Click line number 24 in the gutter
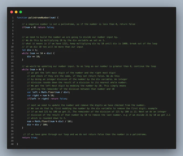 click(12, 92)
